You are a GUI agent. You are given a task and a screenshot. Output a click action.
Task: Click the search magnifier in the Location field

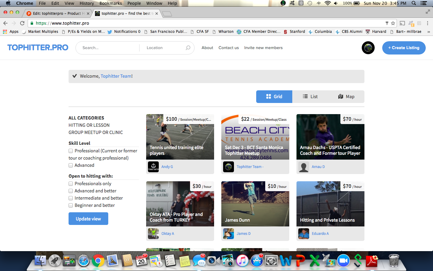[188, 48]
